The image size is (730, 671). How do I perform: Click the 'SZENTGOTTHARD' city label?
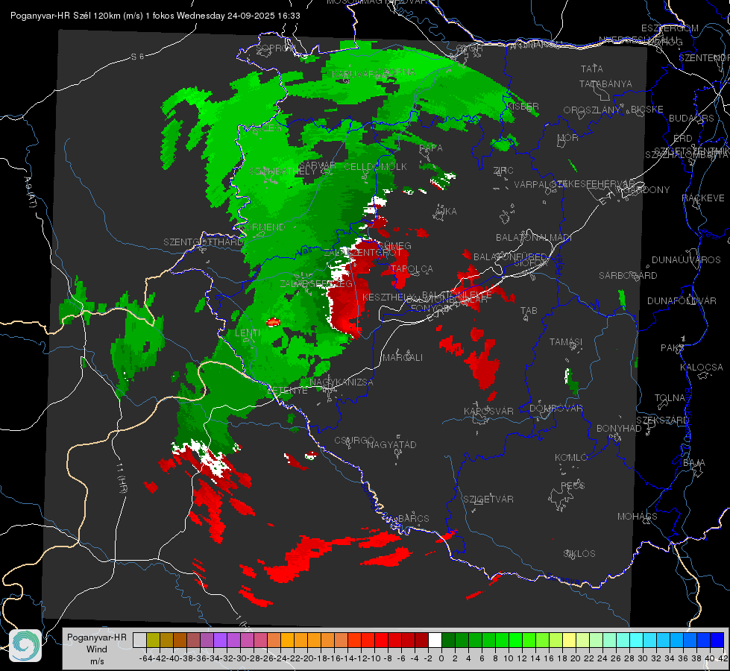(204, 242)
